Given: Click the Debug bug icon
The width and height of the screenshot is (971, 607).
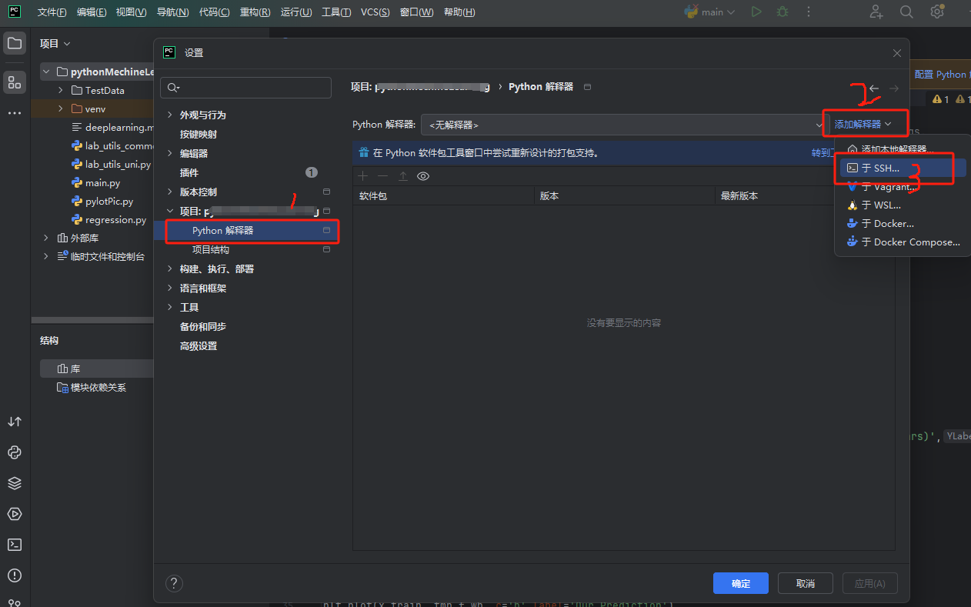Looking at the screenshot, I should [x=782, y=12].
